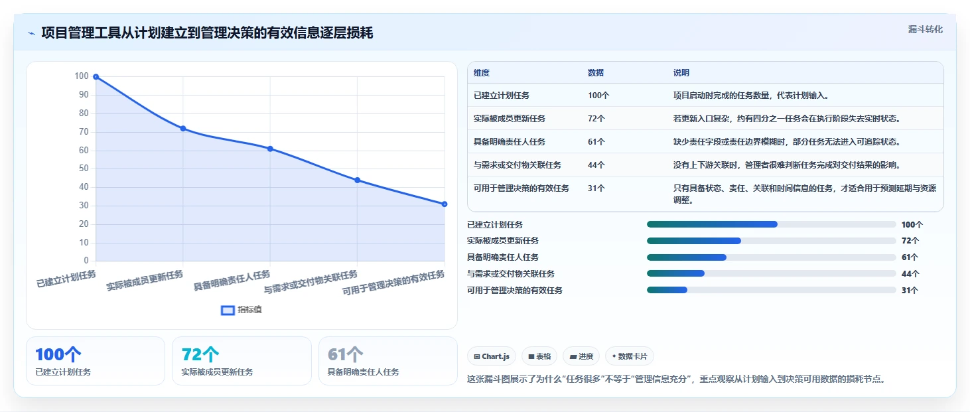
Task: Click the 61个 具备明确责任人任务 data card
Action: click(x=388, y=361)
